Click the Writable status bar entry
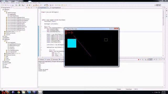The width and height of the screenshot is (168, 94). (x=119, y=89)
